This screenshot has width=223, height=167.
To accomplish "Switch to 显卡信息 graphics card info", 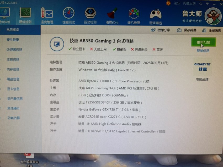I will 13,89.
